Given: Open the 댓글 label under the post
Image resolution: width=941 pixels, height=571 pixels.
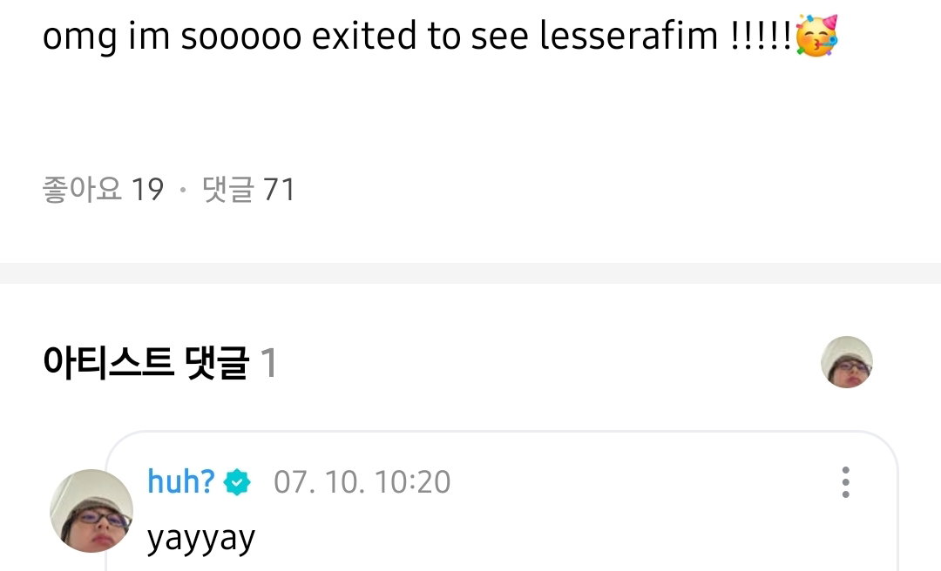Looking at the screenshot, I should (x=228, y=190).
